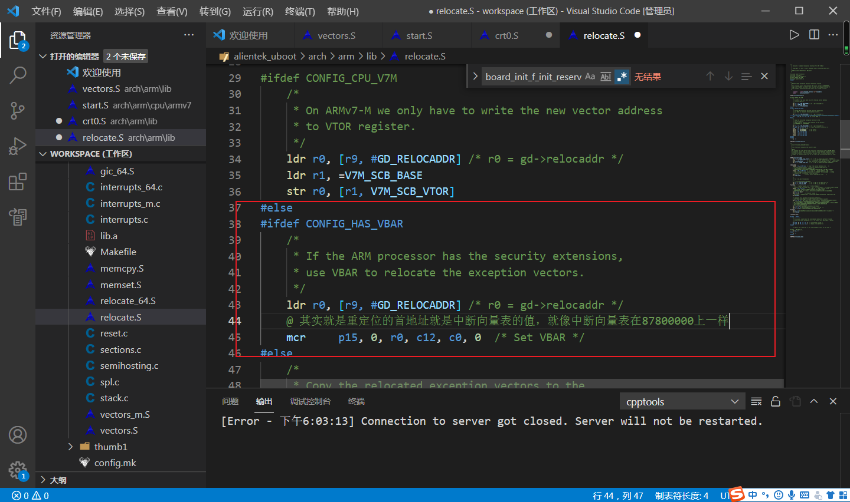
Task: Toggle Chinese/English mode in IME toolbar
Action: (x=753, y=495)
